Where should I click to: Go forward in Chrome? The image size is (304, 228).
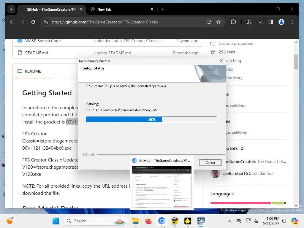[x=23, y=22]
